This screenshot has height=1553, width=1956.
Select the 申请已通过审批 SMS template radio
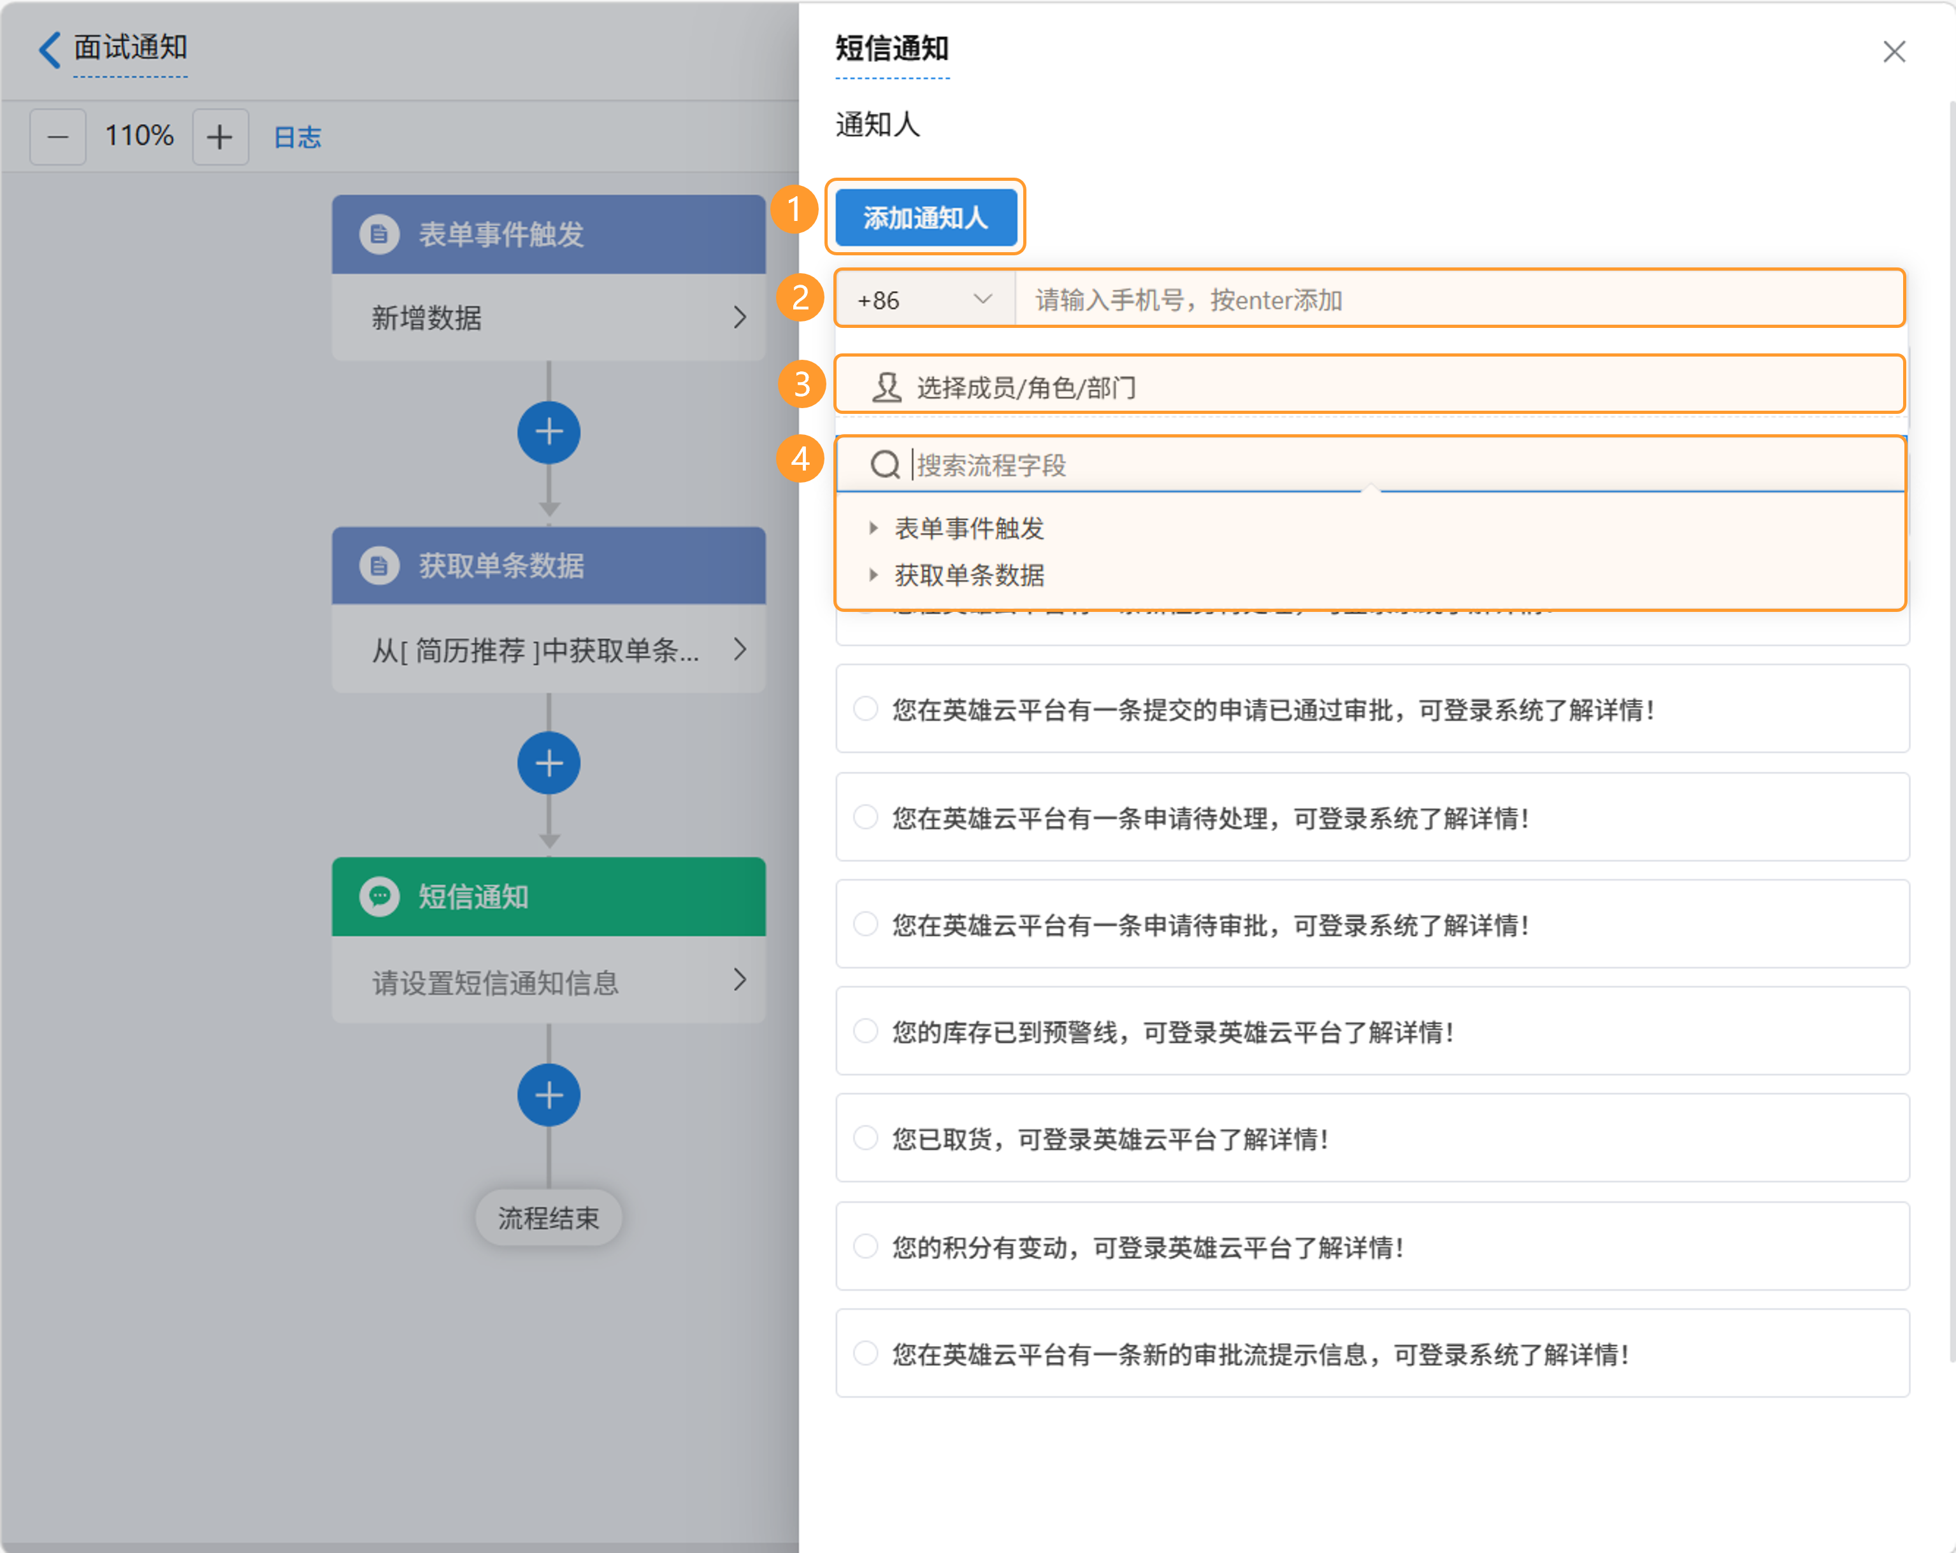[x=867, y=709]
